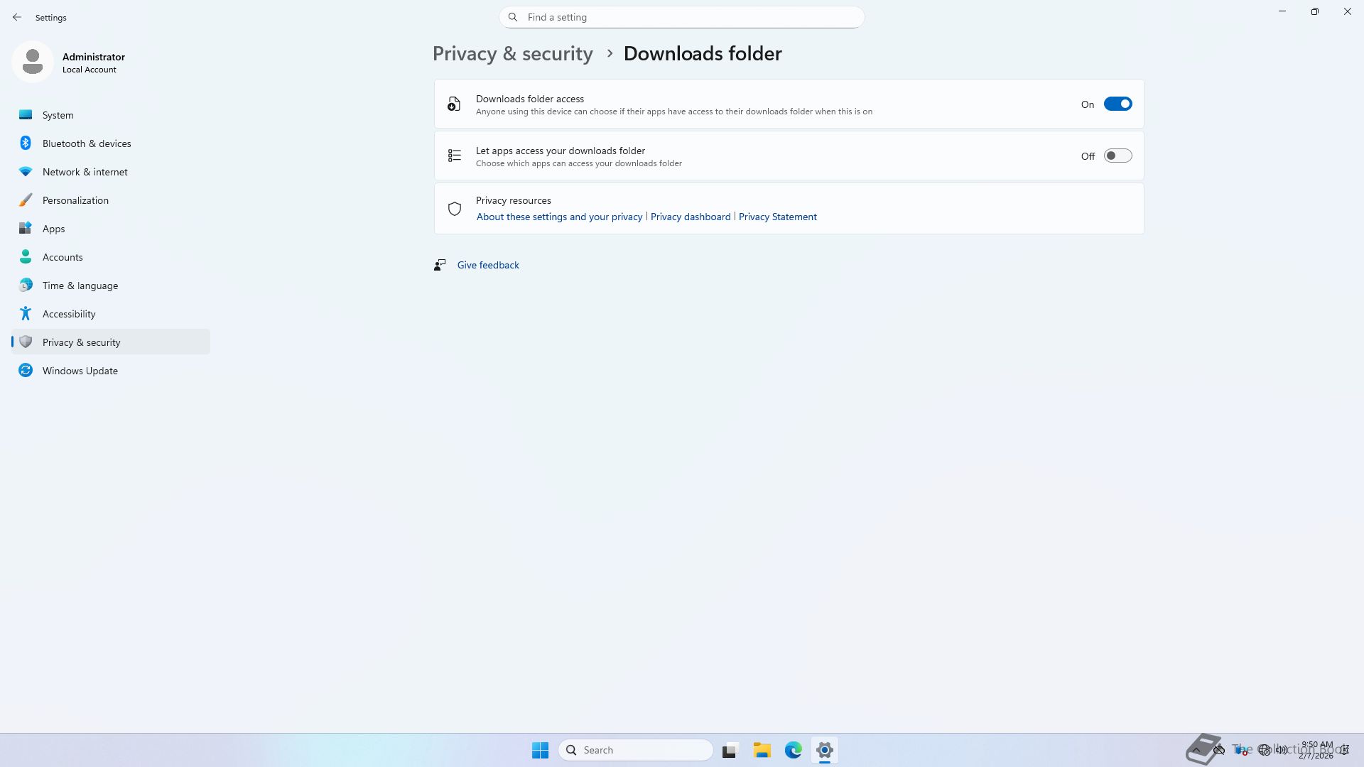
Task: Turn off Downloads folder access toggle
Action: tap(1117, 104)
